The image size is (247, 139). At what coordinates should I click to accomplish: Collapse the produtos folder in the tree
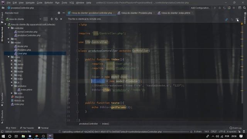click(12, 86)
